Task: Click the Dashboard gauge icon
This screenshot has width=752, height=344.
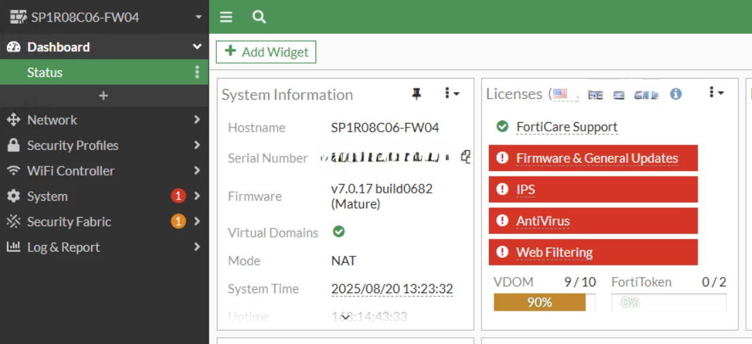Action: click(14, 47)
